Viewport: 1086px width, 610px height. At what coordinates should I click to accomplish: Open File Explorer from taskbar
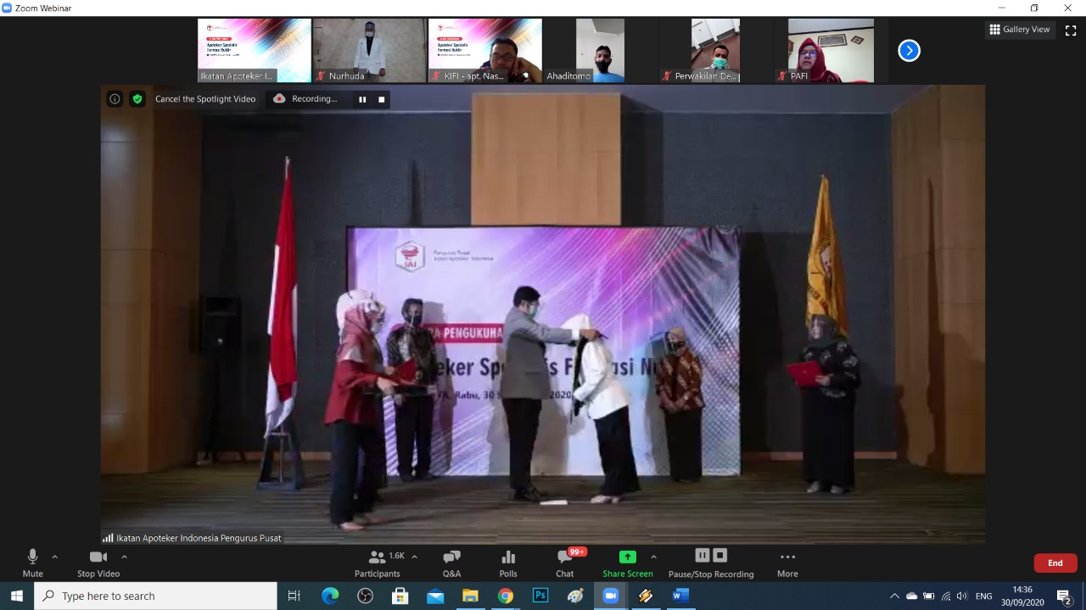470,596
